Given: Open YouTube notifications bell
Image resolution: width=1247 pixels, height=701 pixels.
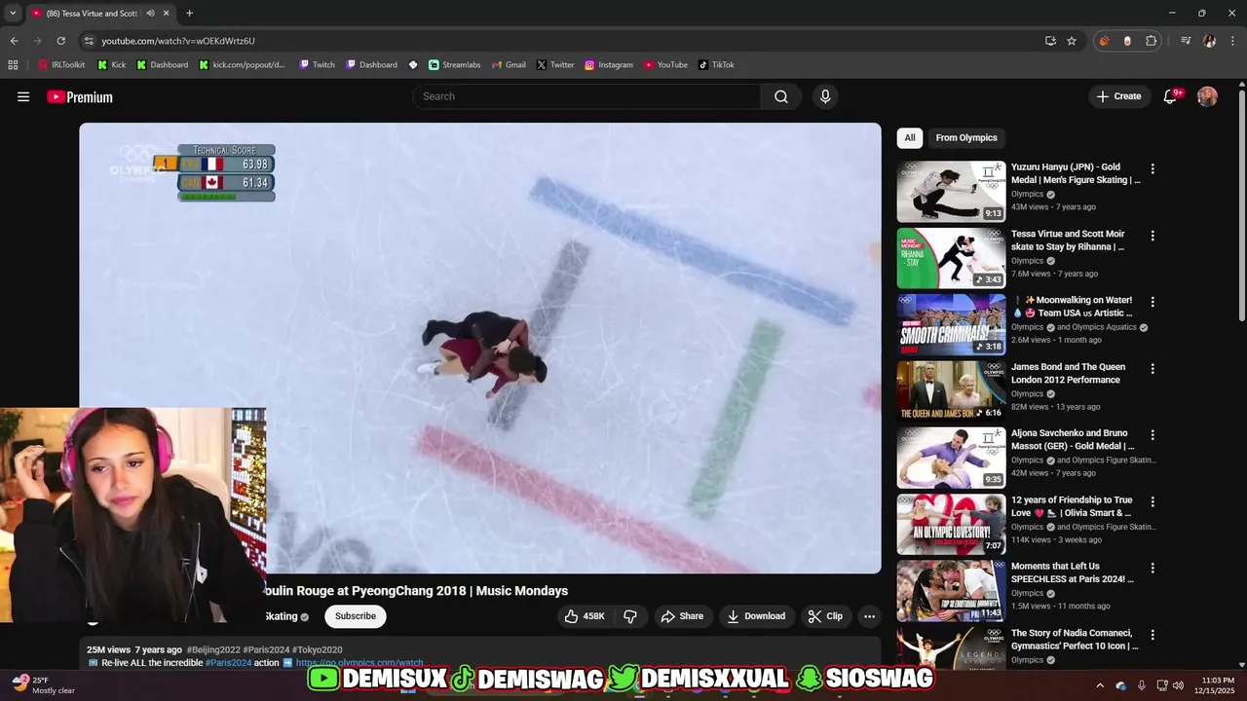Looking at the screenshot, I should [x=1171, y=96].
